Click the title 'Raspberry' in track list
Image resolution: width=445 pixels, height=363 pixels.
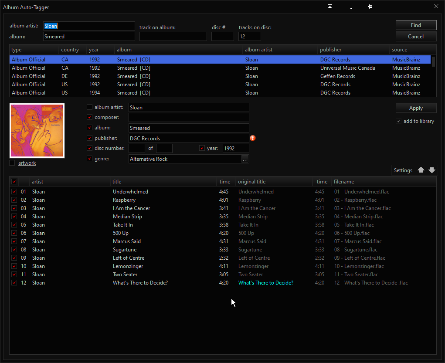click(124, 200)
